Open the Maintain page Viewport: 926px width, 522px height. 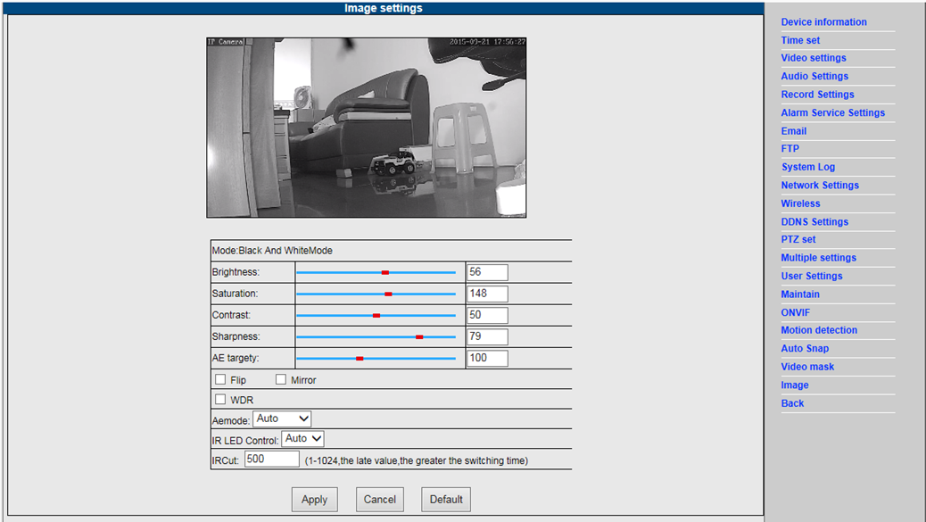click(800, 294)
